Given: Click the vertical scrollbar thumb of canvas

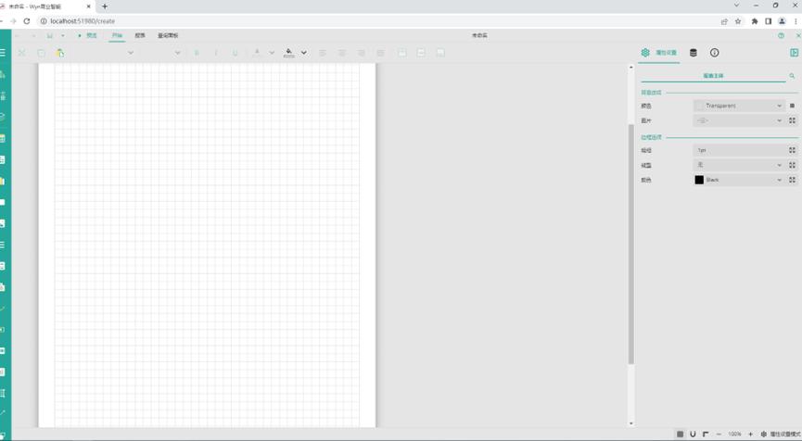Looking at the screenshot, I should (630, 244).
